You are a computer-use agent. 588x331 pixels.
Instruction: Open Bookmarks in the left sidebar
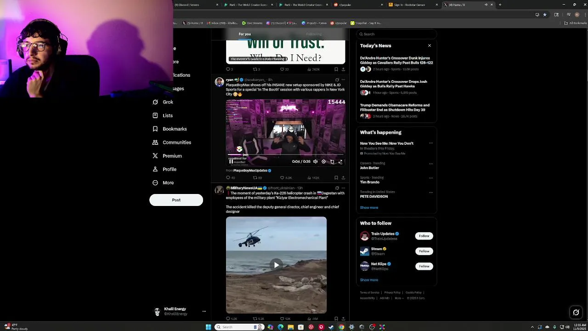point(170,129)
